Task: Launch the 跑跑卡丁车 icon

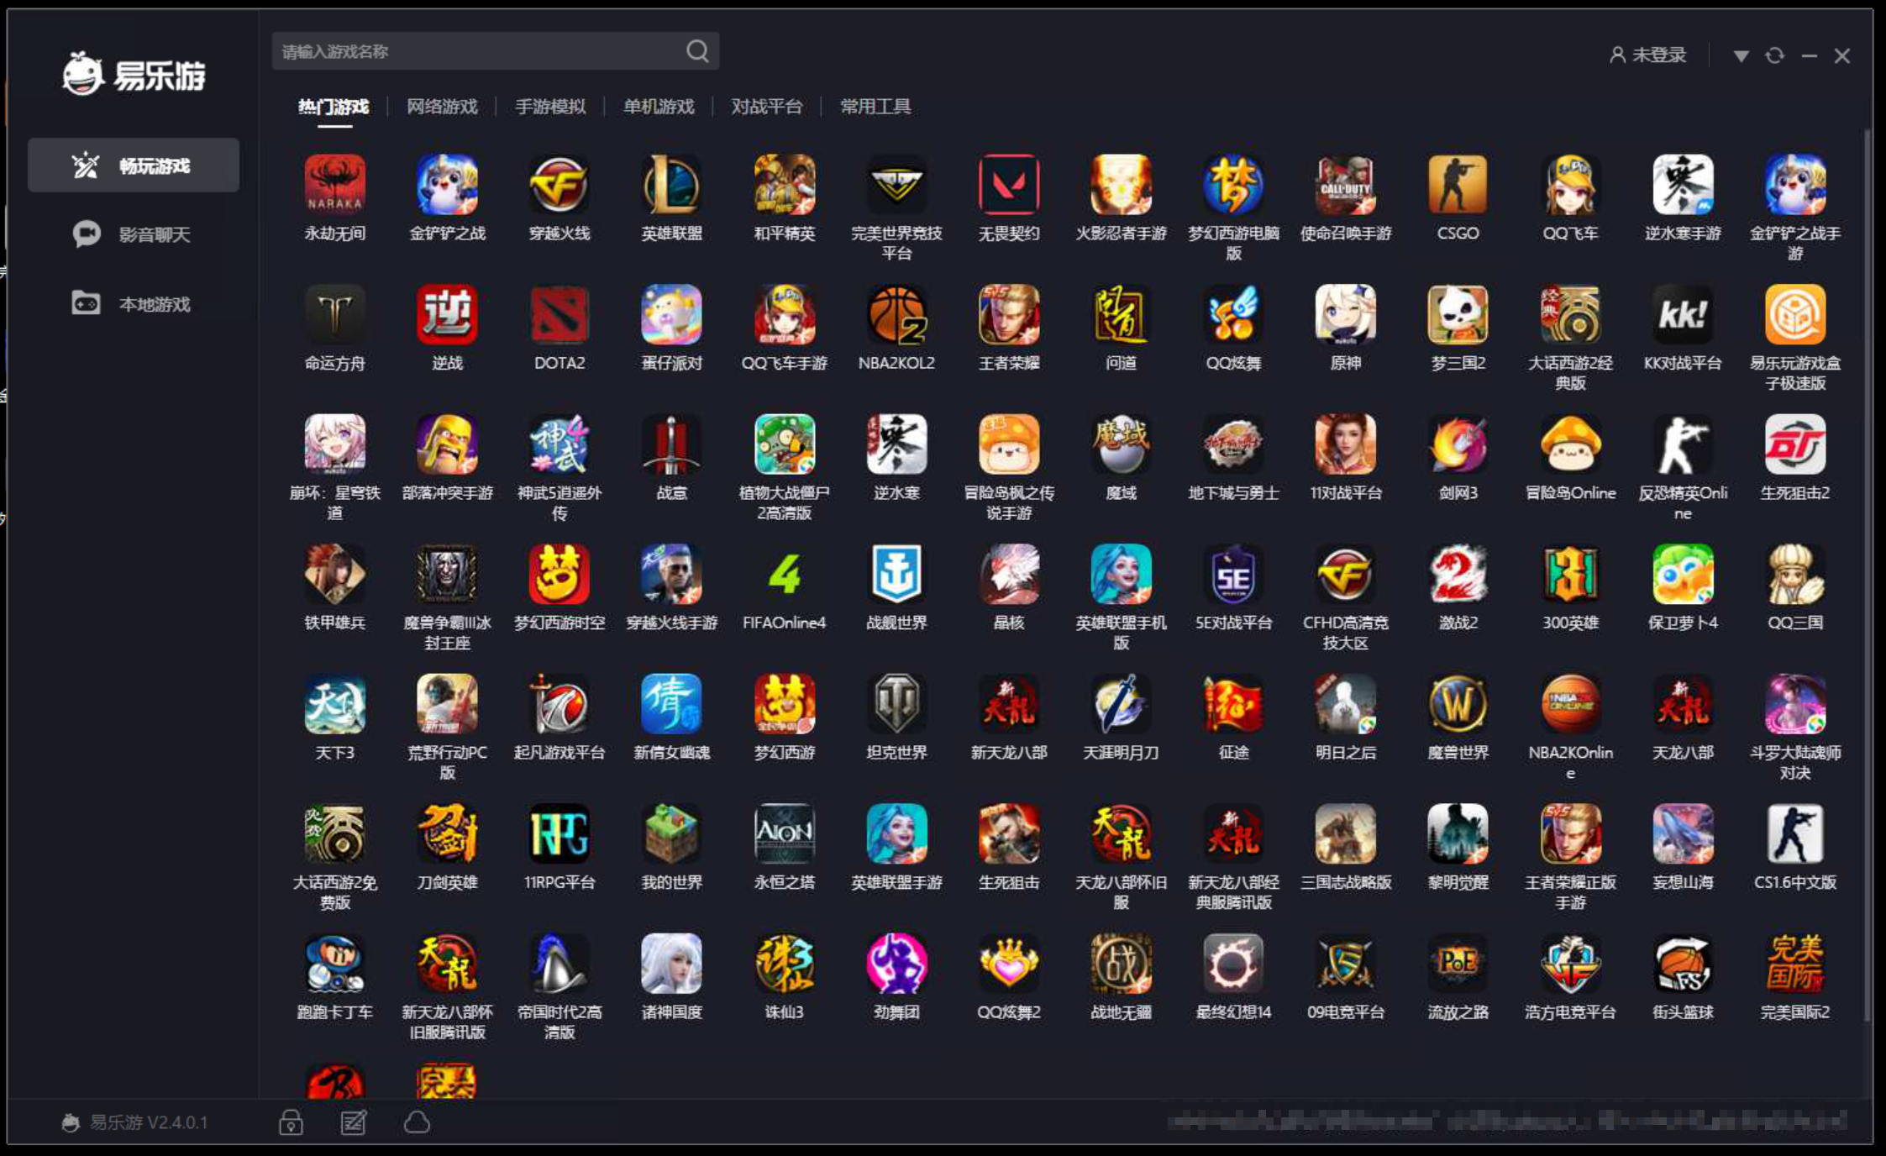Action: pos(334,964)
